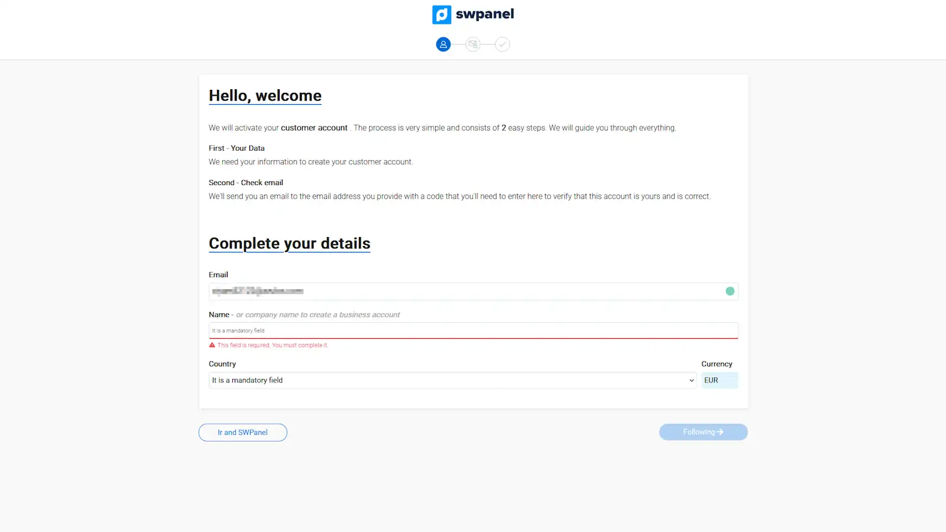This screenshot has width=946, height=532.
Task: Click the required field error message
Action: 273,345
